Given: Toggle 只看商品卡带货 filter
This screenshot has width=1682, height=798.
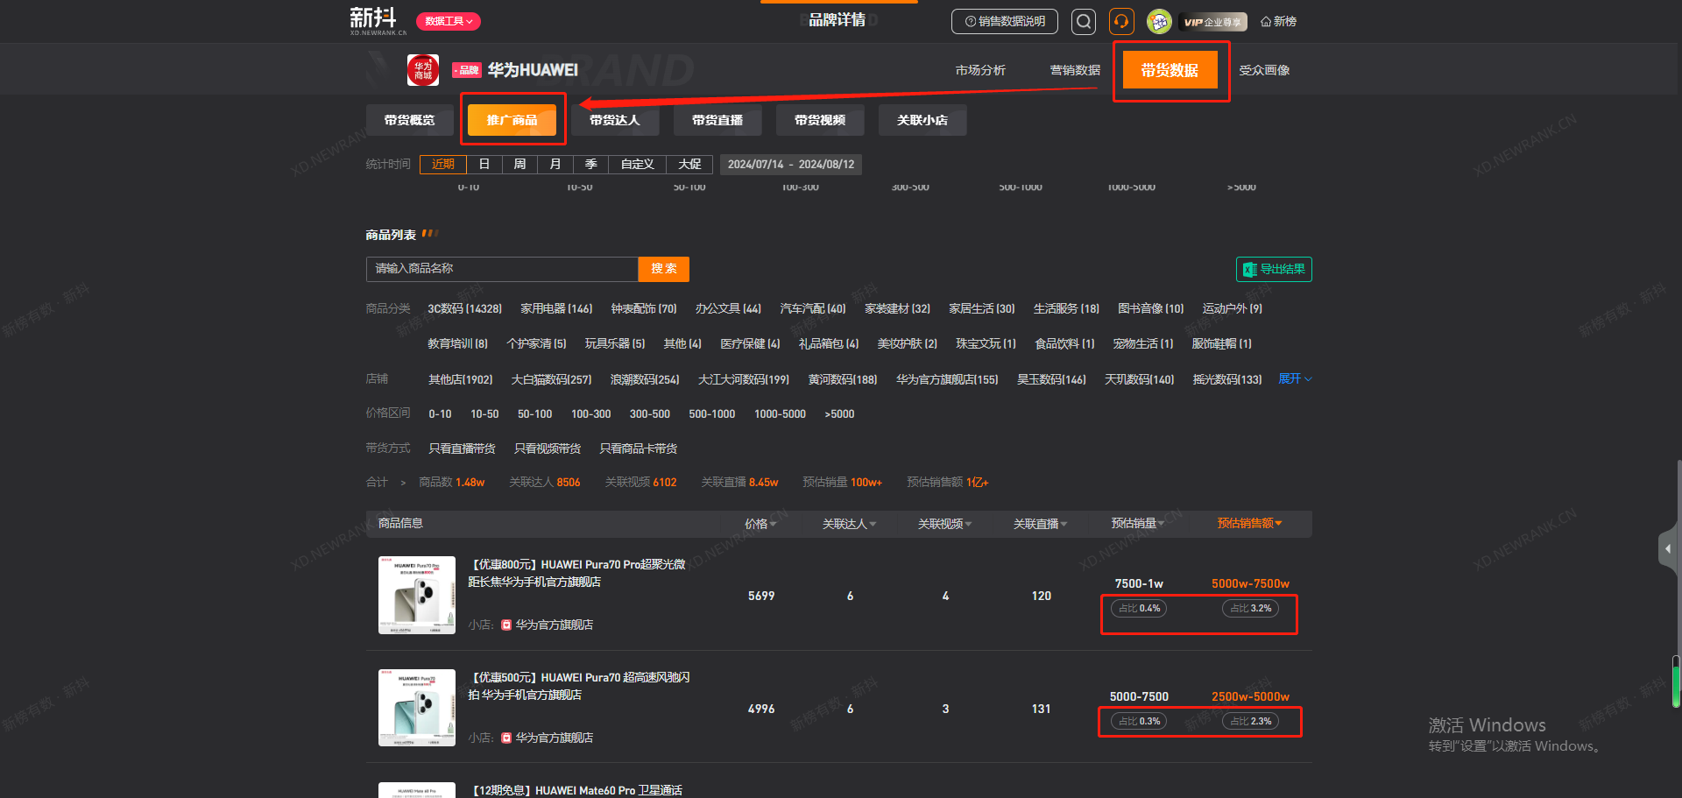Looking at the screenshot, I should coord(638,448).
